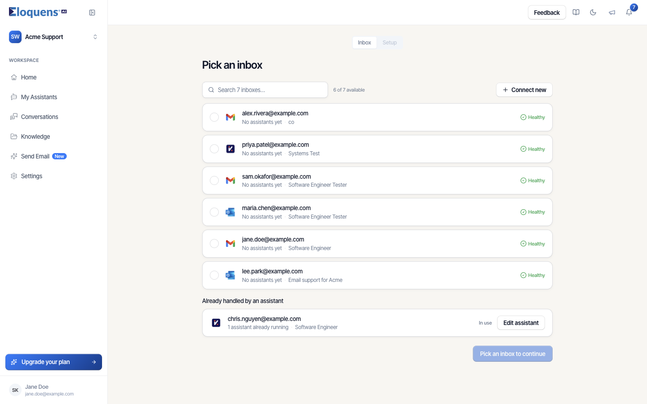The width and height of the screenshot is (647, 404).
Task: Select the priya.patel@example.com inbox radio
Action: point(214,149)
